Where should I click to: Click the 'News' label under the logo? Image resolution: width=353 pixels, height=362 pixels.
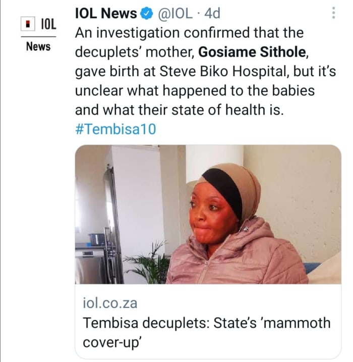tap(38, 46)
